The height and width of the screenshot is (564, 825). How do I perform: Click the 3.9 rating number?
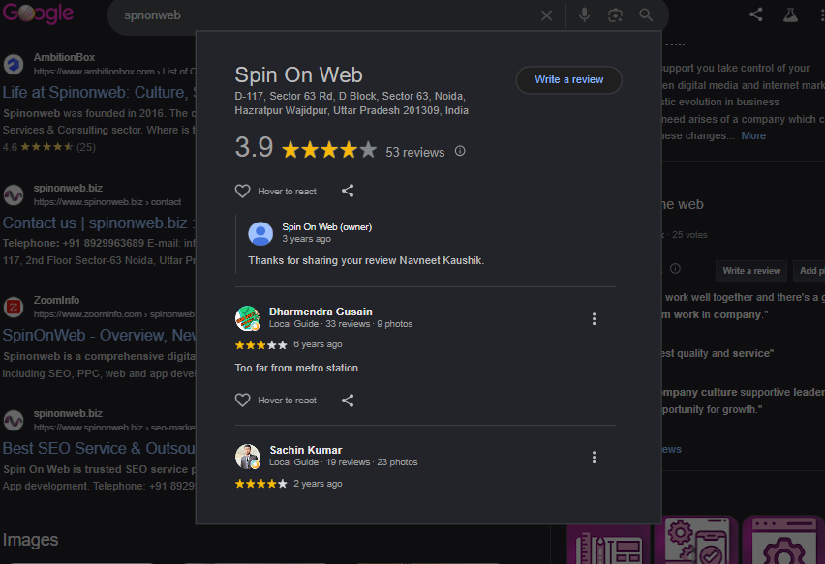(x=254, y=147)
